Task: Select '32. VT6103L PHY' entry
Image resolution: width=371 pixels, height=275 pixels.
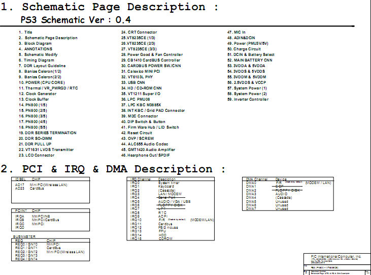Action: click(137, 77)
